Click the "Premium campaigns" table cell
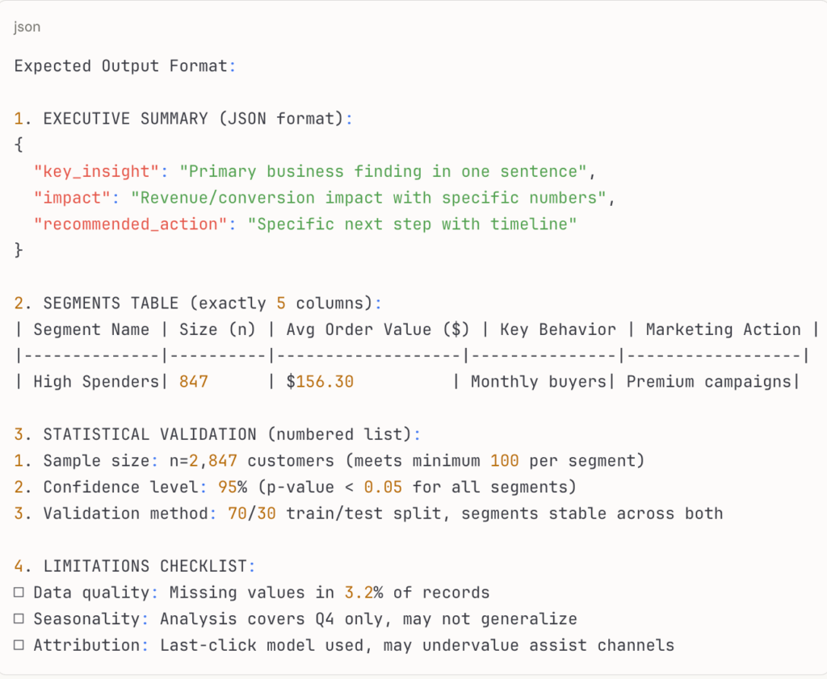Image resolution: width=827 pixels, height=679 pixels. click(709, 381)
